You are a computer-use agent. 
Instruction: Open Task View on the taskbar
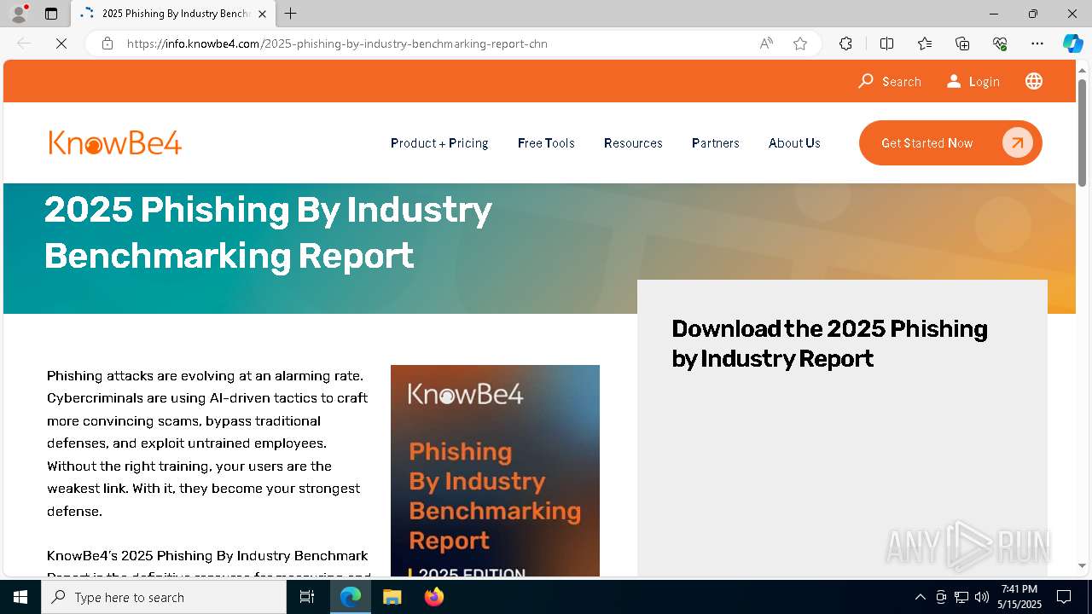tap(307, 597)
